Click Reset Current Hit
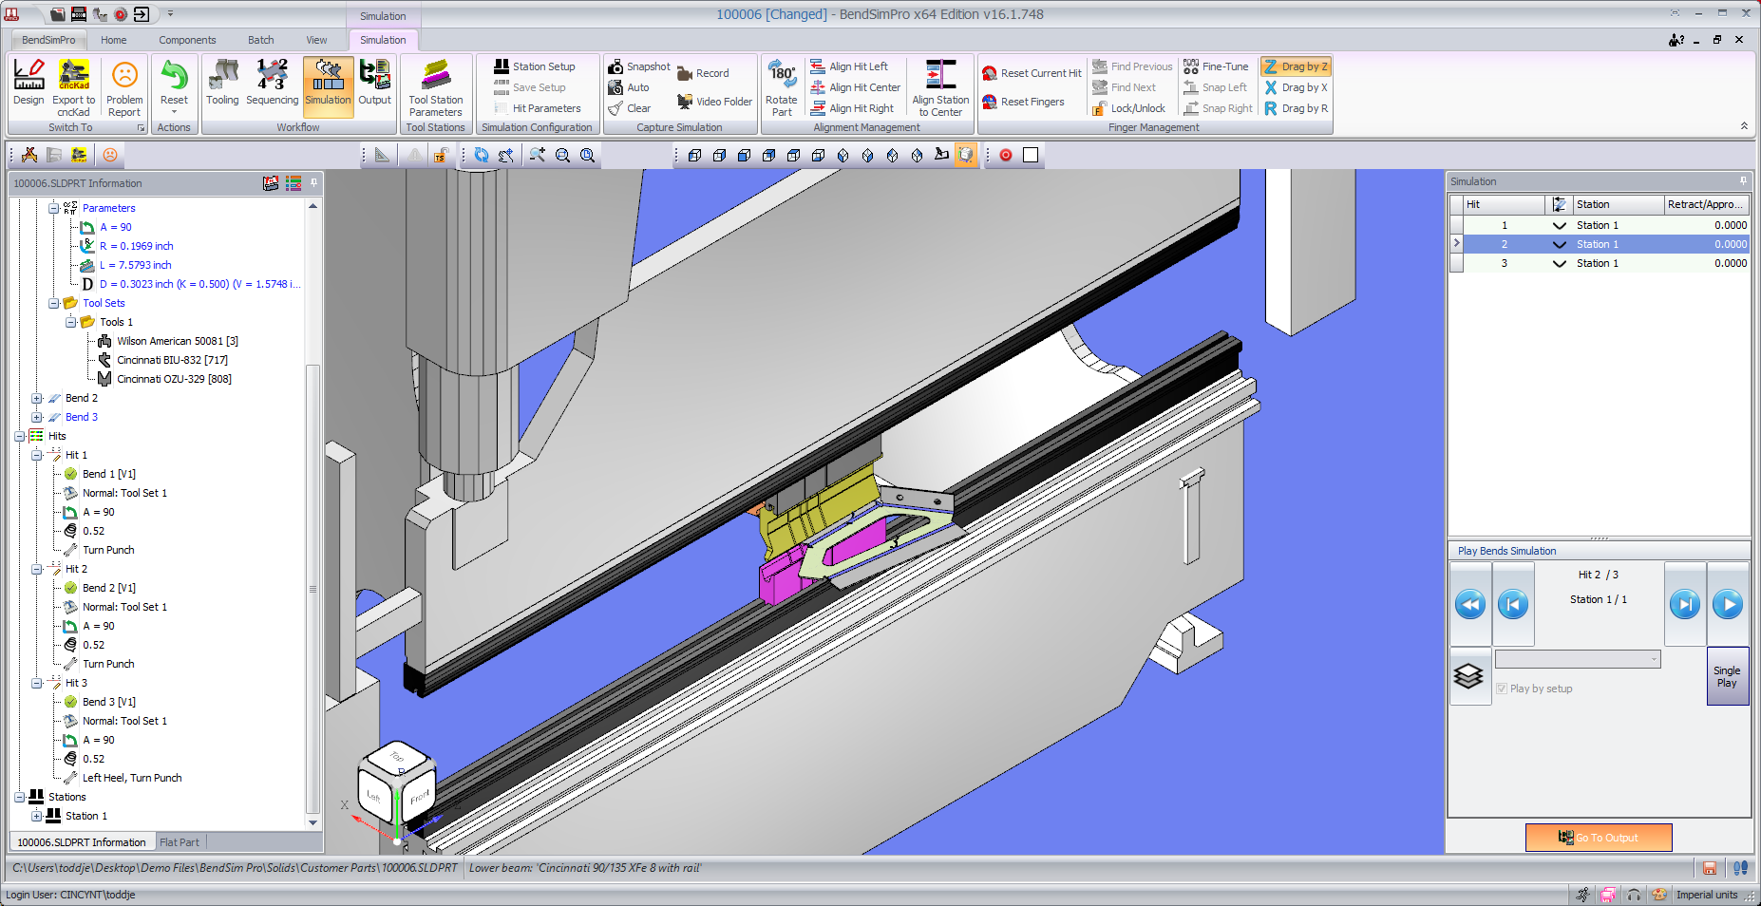The height and width of the screenshot is (906, 1761). pyautogui.click(x=1032, y=73)
